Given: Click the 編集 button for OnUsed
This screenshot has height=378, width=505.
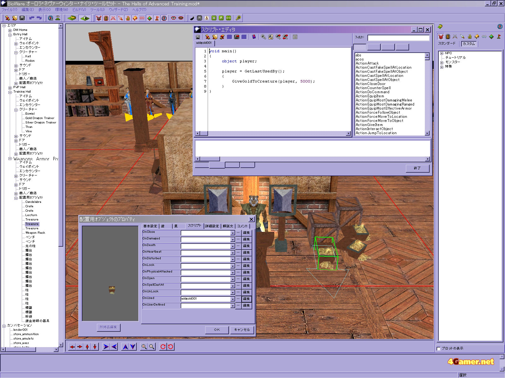Looking at the screenshot, I should click(247, 299).
